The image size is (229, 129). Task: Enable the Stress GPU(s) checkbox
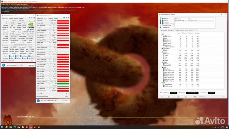[163, 27]
